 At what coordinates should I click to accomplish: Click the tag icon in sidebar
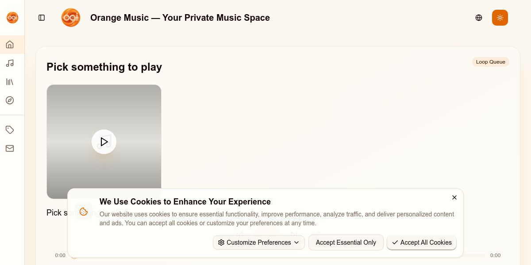[x=10, y=130]
